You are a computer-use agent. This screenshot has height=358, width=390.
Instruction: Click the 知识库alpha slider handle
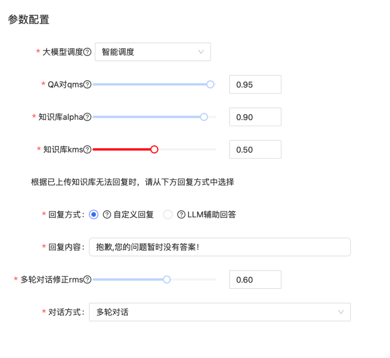pyautogui.click(x=204, y=117)
